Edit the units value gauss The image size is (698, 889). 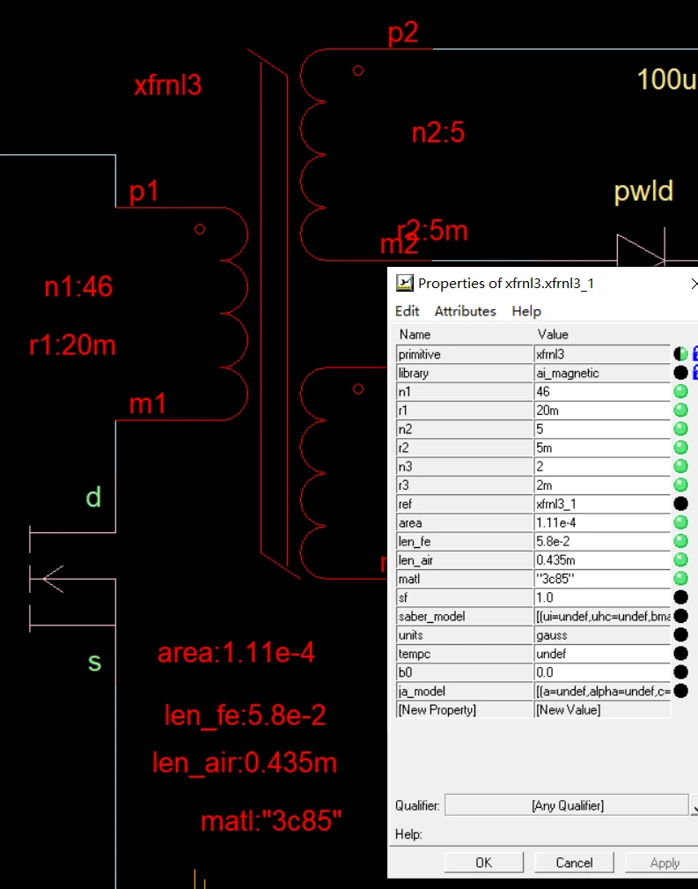(602, 635)
